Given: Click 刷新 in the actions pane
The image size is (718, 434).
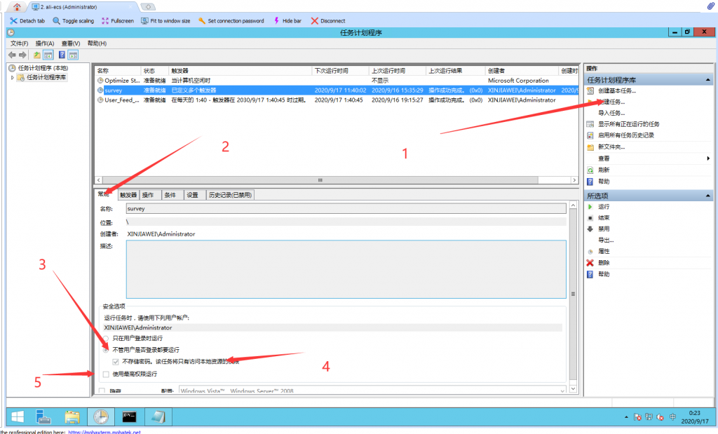Looking at the screenshot, I should click(x=603, y=170).
